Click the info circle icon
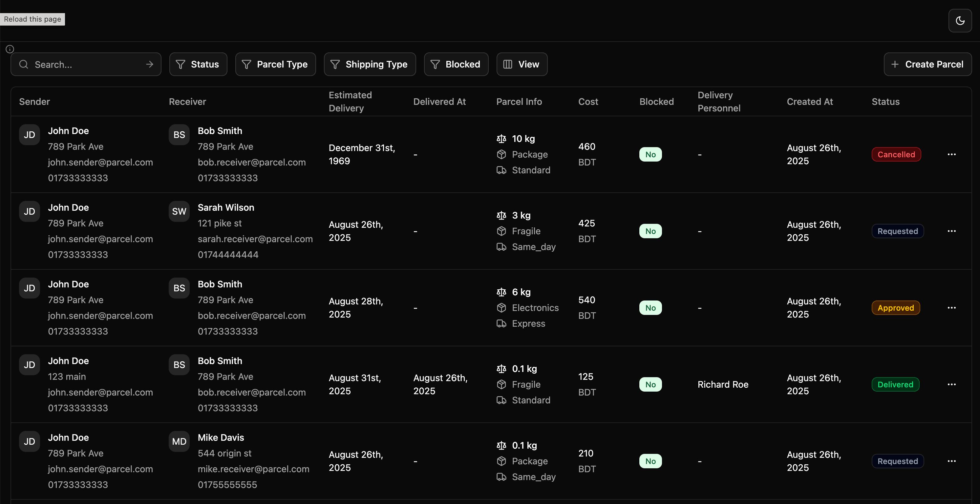The height and width of the screenshot is (504, 980). 10,49
